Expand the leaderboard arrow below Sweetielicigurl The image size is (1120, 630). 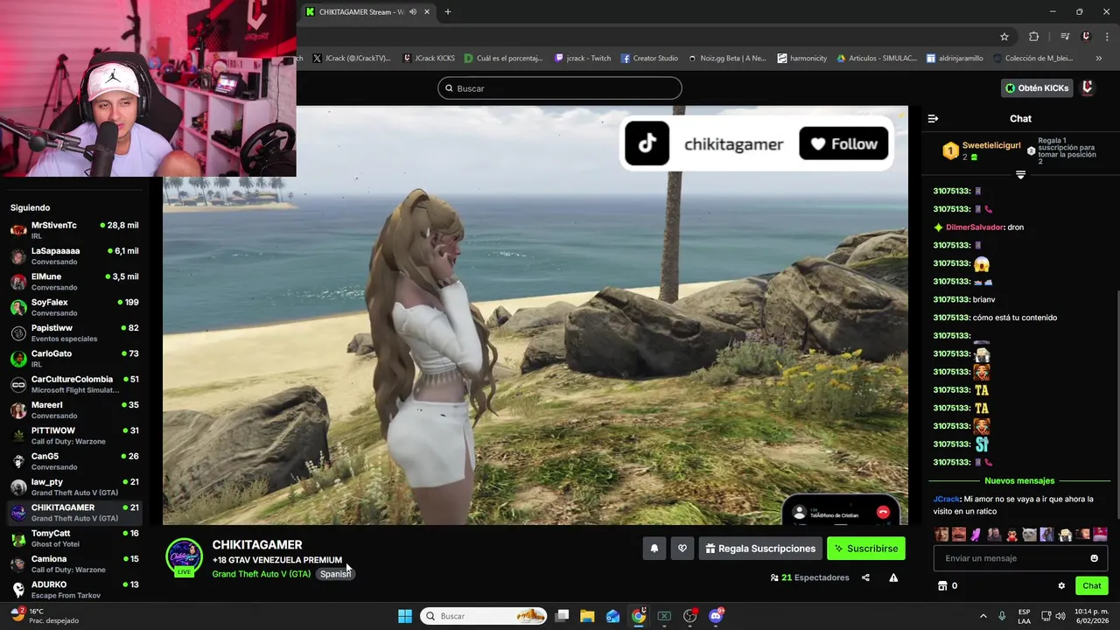point(1020,175)
